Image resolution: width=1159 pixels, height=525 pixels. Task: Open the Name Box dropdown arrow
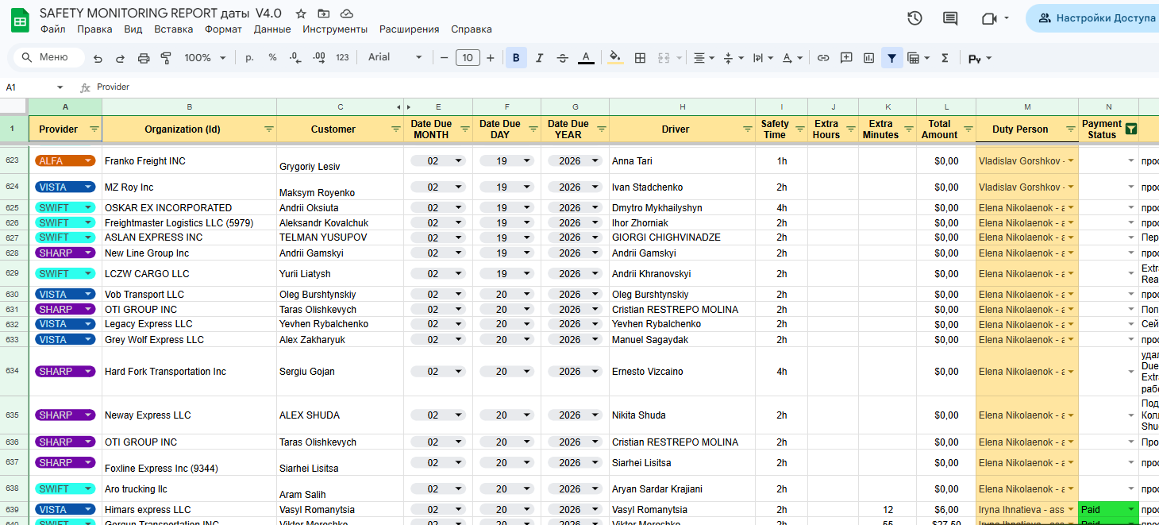60,87
